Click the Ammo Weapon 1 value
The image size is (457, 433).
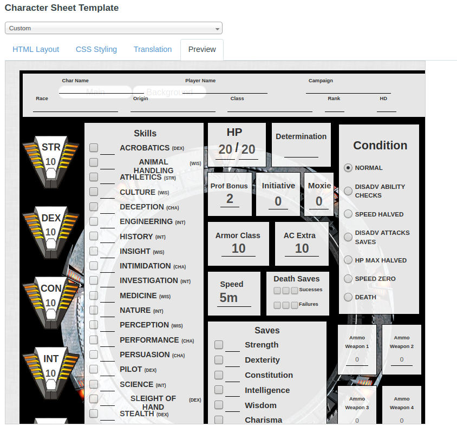click(x=357, y=359)
